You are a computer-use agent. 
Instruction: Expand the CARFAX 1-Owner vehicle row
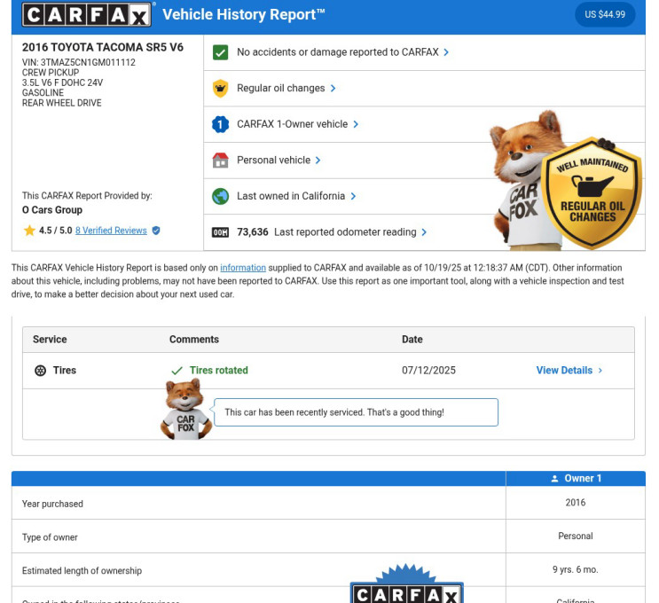pos(297,124)
